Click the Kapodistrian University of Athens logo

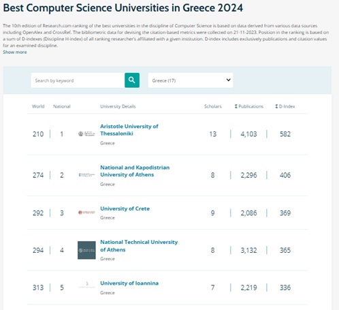point(86,175)
